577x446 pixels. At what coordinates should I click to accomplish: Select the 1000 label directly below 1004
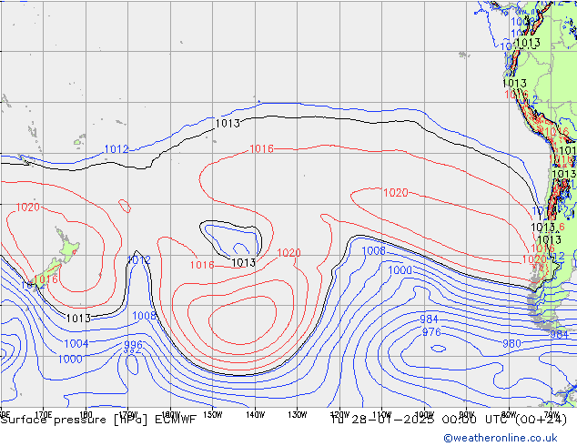pos(70,359)
